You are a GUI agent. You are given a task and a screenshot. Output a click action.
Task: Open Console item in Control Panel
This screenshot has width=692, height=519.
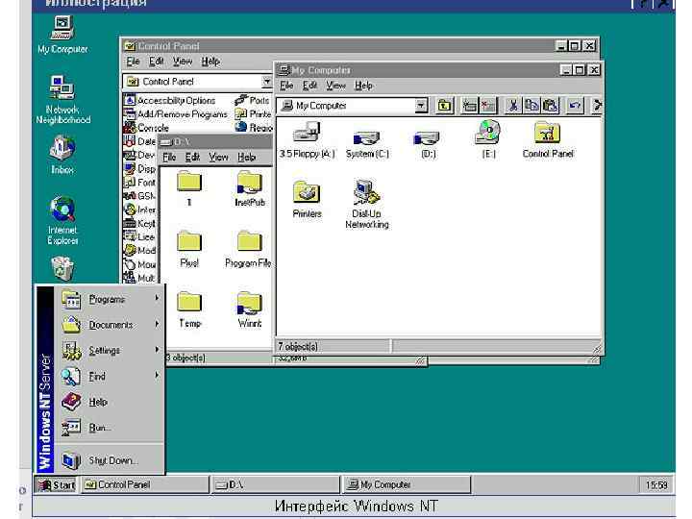[x=146, y=128]
